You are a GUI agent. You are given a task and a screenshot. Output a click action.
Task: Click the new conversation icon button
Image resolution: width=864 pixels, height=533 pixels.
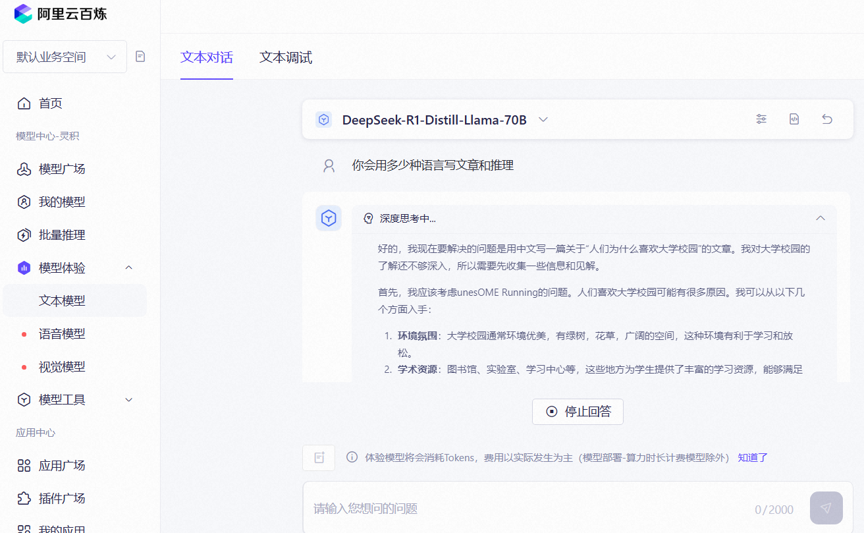coord(319,458)
